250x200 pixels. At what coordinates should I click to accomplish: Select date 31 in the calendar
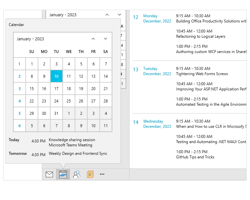[x=56, y=113]
